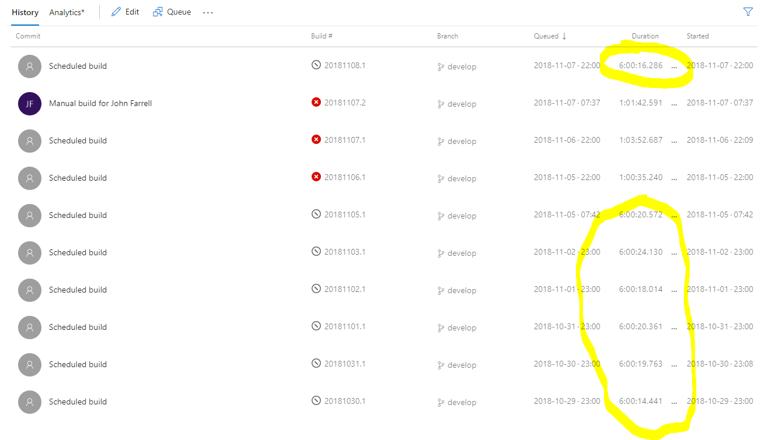Screen dimensions: 765x440
Task: Open row ellipsis menu for build 20181031.1
Action: 675,365
